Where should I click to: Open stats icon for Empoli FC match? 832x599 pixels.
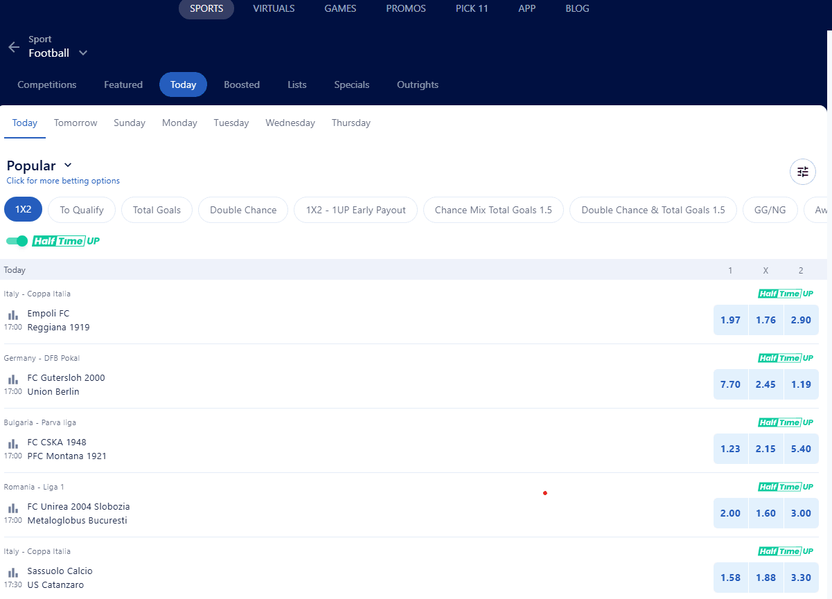point(12,314)
